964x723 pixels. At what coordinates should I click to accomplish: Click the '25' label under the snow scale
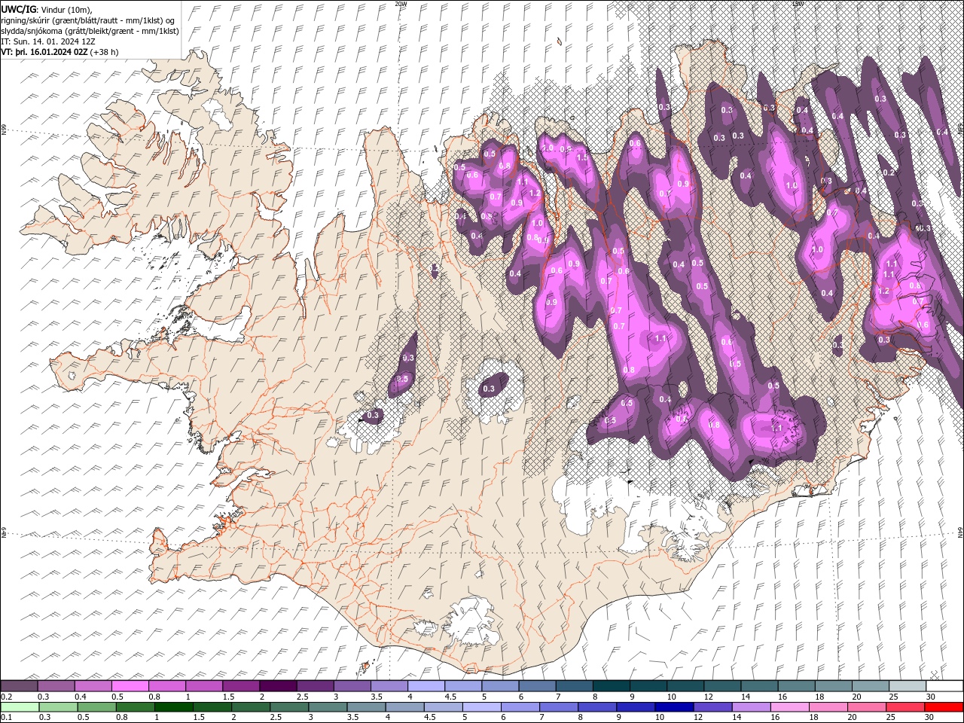tap(893, 697)
